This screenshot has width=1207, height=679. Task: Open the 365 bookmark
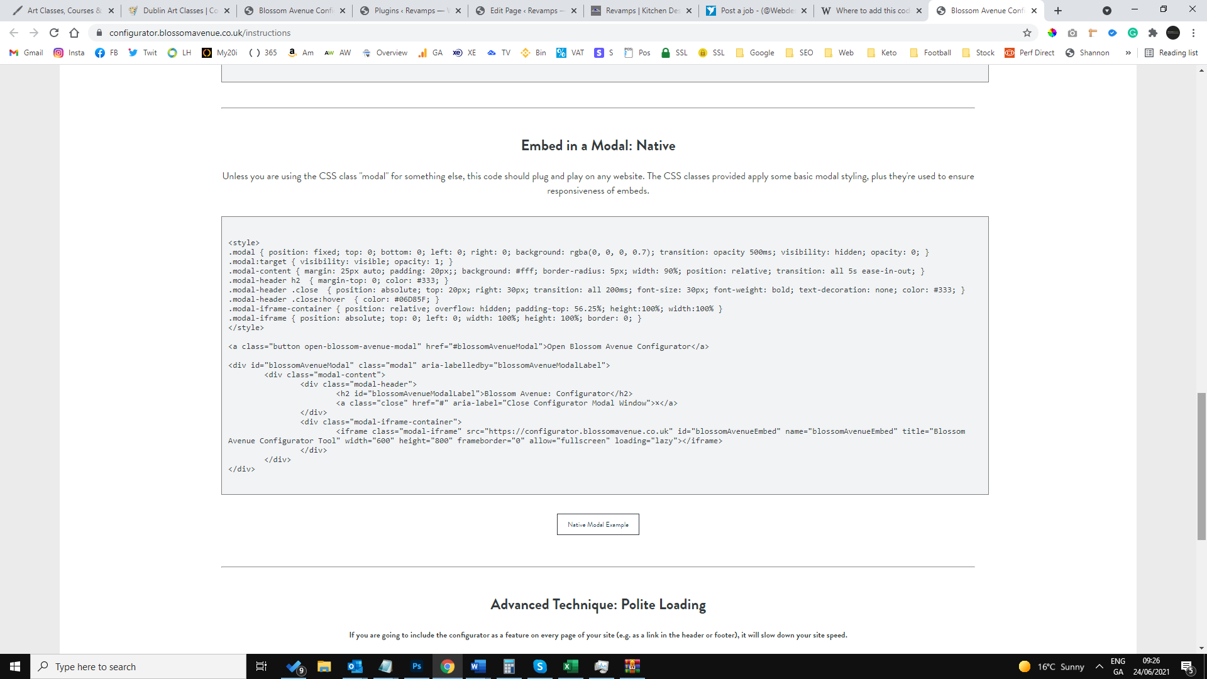(263, 53)
